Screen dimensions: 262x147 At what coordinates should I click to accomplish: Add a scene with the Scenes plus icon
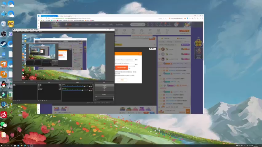14,101
